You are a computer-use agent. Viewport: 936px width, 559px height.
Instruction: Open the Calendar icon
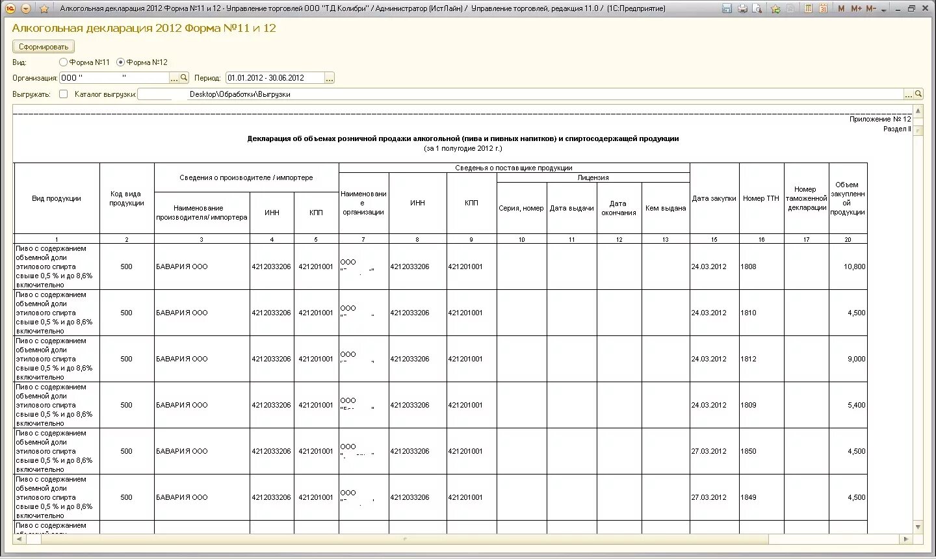(x=823, y=8)
